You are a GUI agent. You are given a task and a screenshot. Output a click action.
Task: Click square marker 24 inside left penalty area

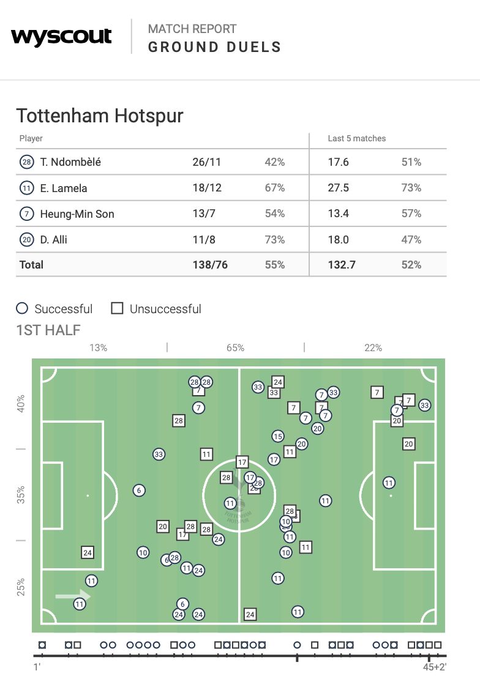[x=88, y=552]
